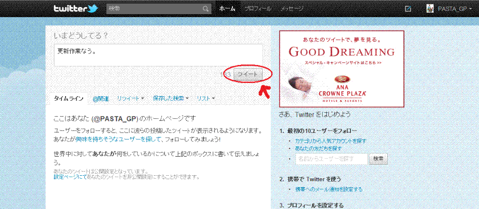Click the さあ、Twitter をはじめよう heading
The height and width of the screenshot is (209, 479).
point(315,115)
